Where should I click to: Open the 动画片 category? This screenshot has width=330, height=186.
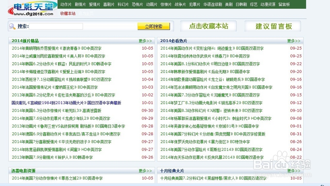152,4
